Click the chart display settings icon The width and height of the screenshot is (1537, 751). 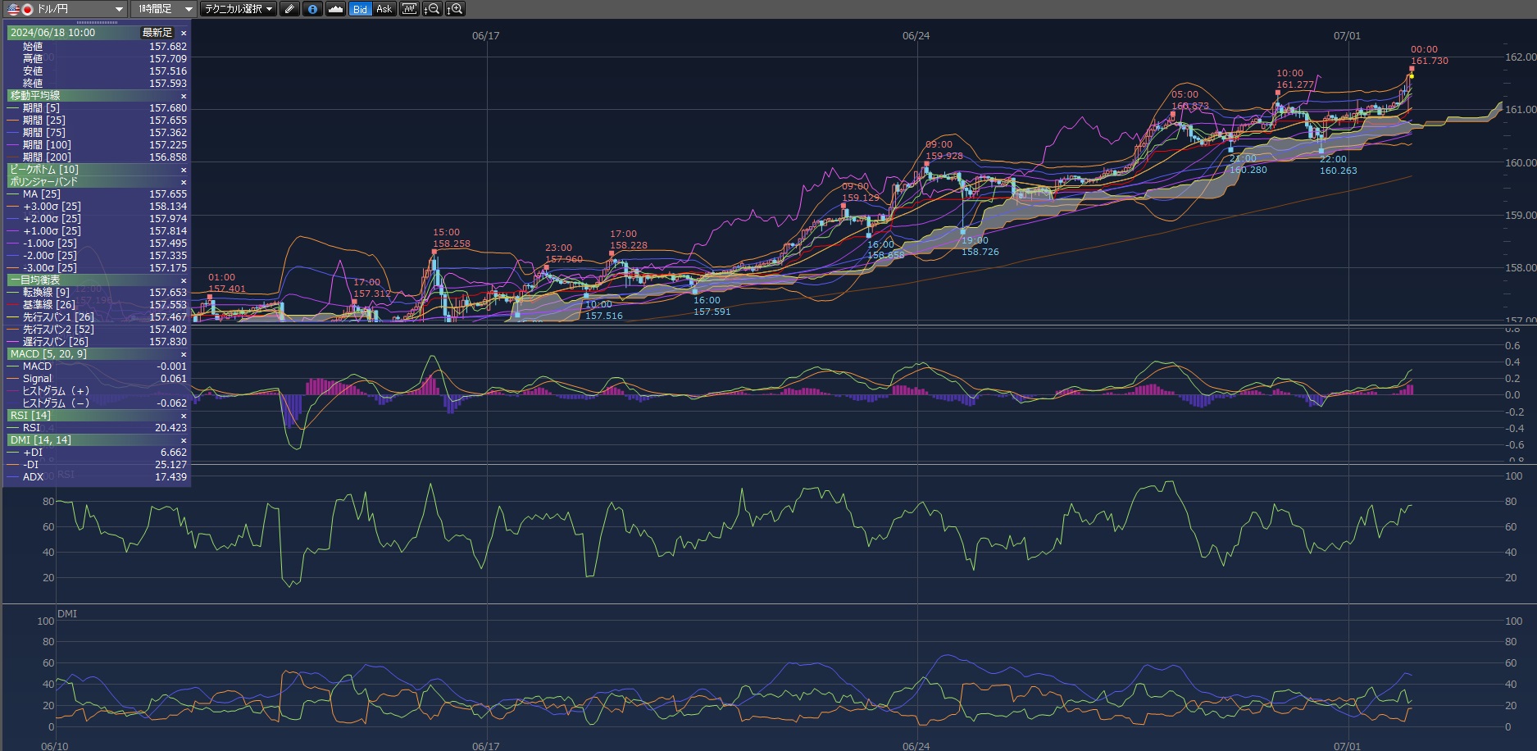coord(408,9)
